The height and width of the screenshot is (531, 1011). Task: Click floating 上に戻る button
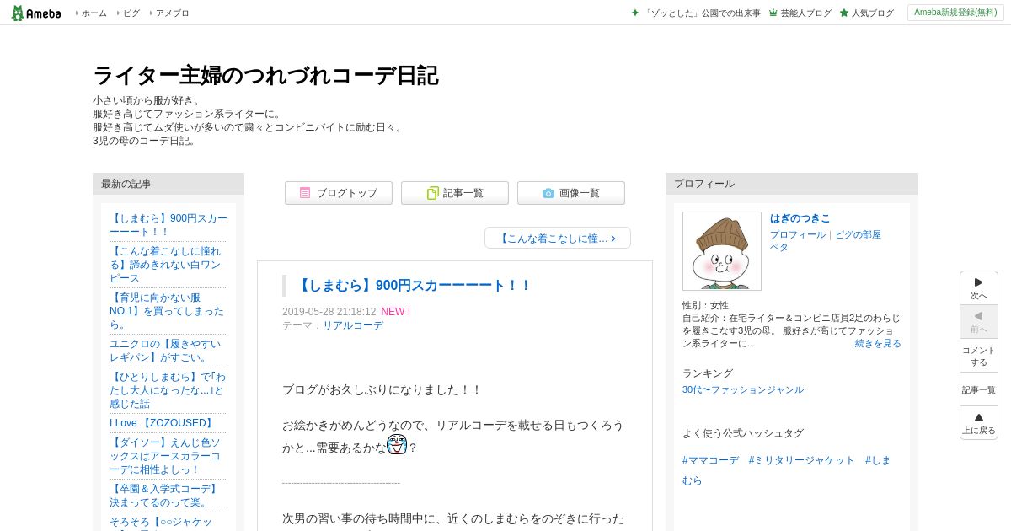coord(979,423)
